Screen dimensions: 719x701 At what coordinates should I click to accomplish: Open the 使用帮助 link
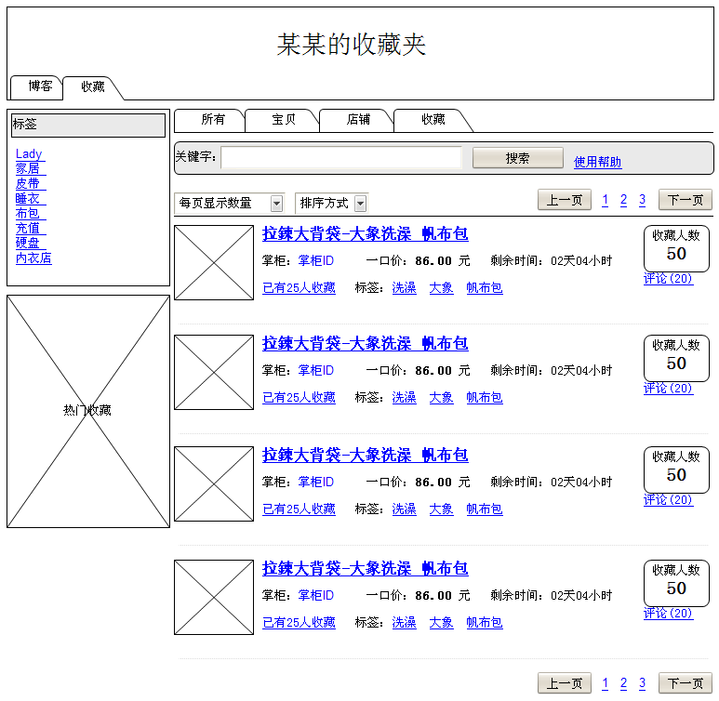tap(597, 162)
